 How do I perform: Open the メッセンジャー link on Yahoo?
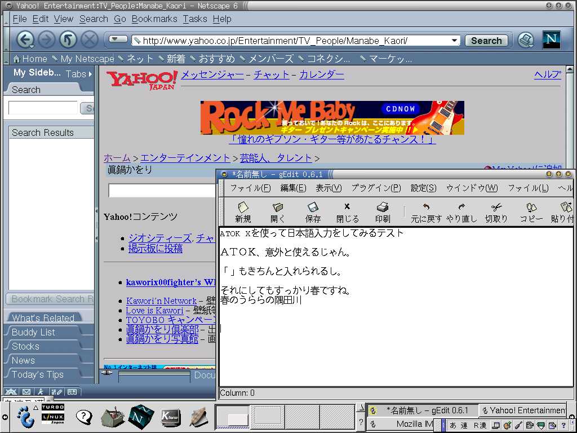pyautogui.click(x=212, y=75)
